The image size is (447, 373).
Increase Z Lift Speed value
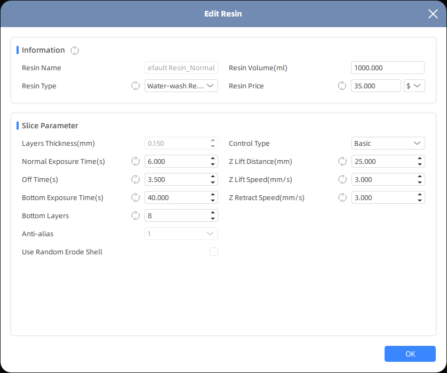[x=420, y=177]
